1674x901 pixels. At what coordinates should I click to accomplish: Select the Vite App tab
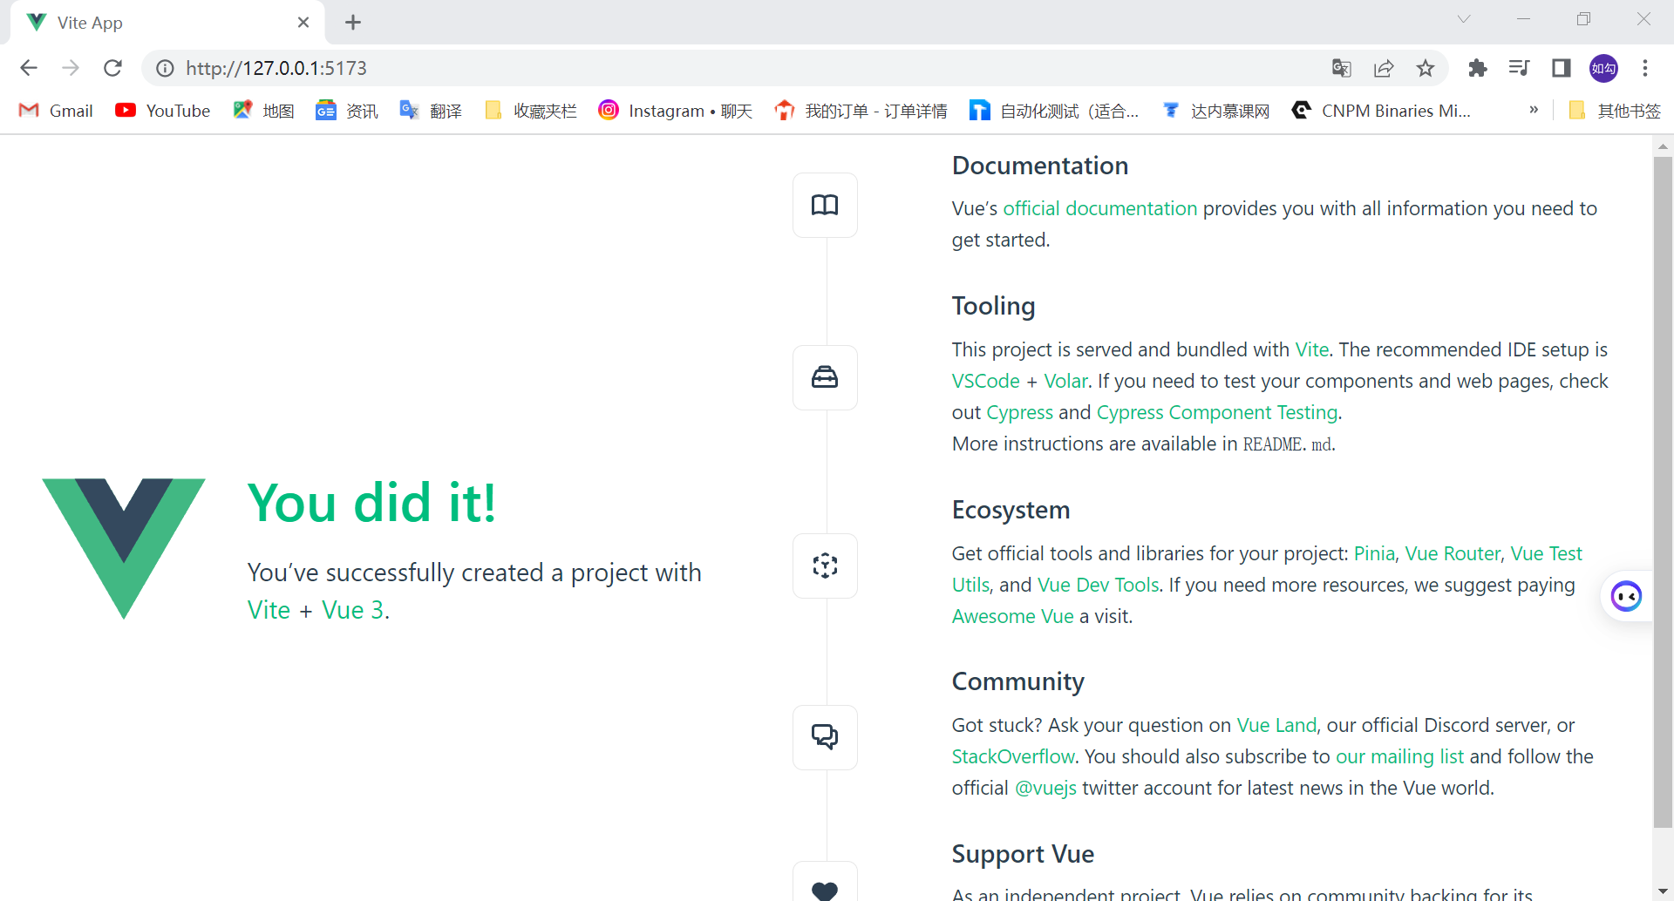(x=167, y=23)
